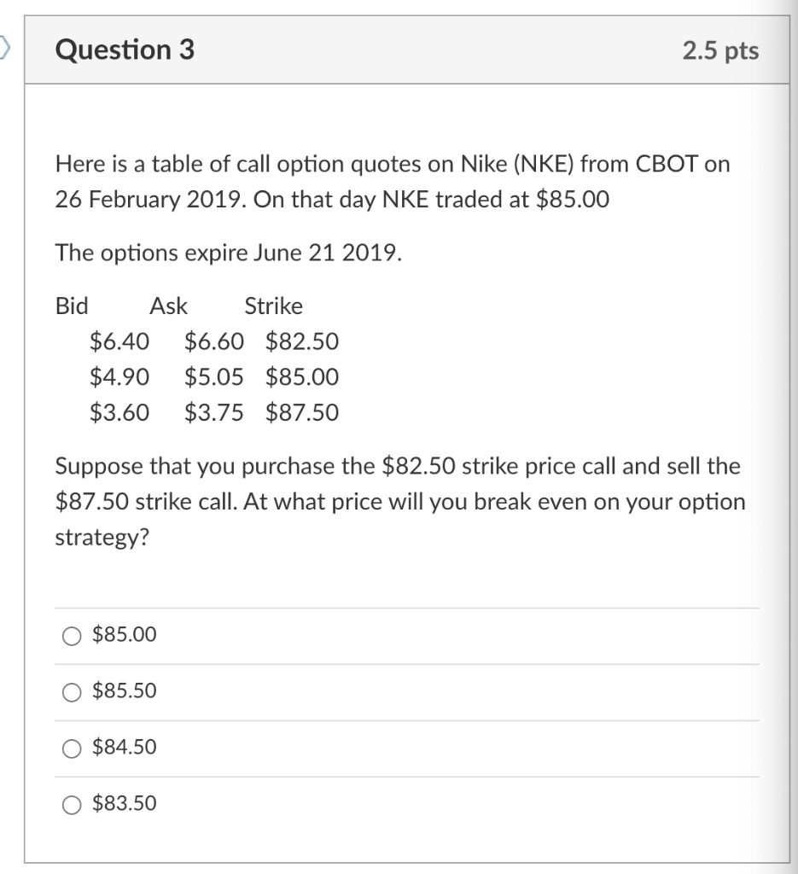The width and height of the screenshot is (798, 874).
Task: Click the Bid column header
Action: [x=72, y=306]
